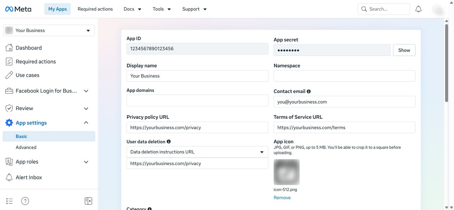Click the Use cases pencil icon

coord(9,75)
